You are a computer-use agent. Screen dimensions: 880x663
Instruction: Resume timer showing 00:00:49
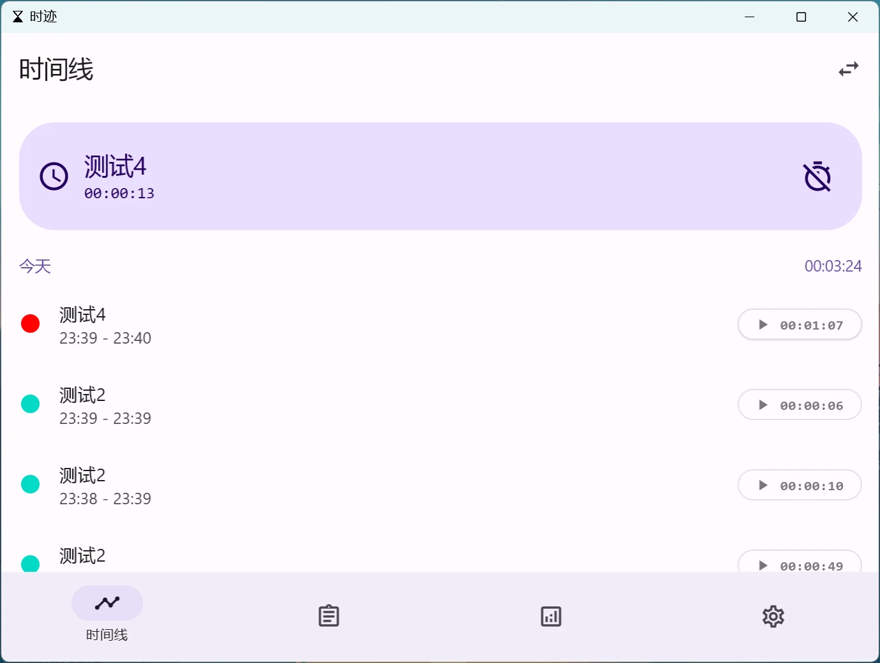800,562
